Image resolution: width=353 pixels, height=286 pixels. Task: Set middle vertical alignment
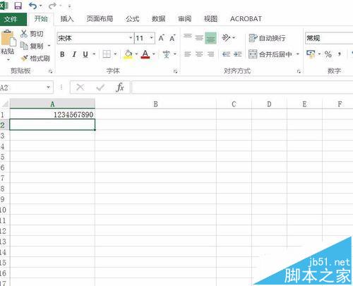tap(199, 37)
